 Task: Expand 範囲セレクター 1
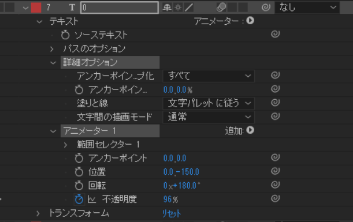click(65, 145)
